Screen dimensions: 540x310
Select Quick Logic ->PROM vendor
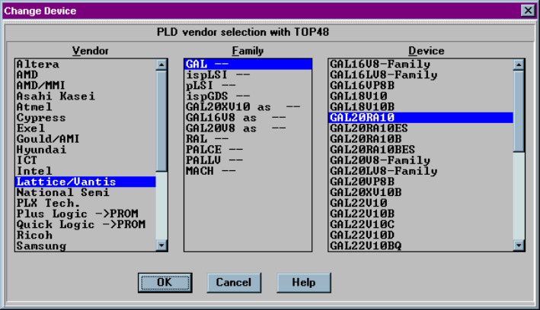tap(85, 224)
